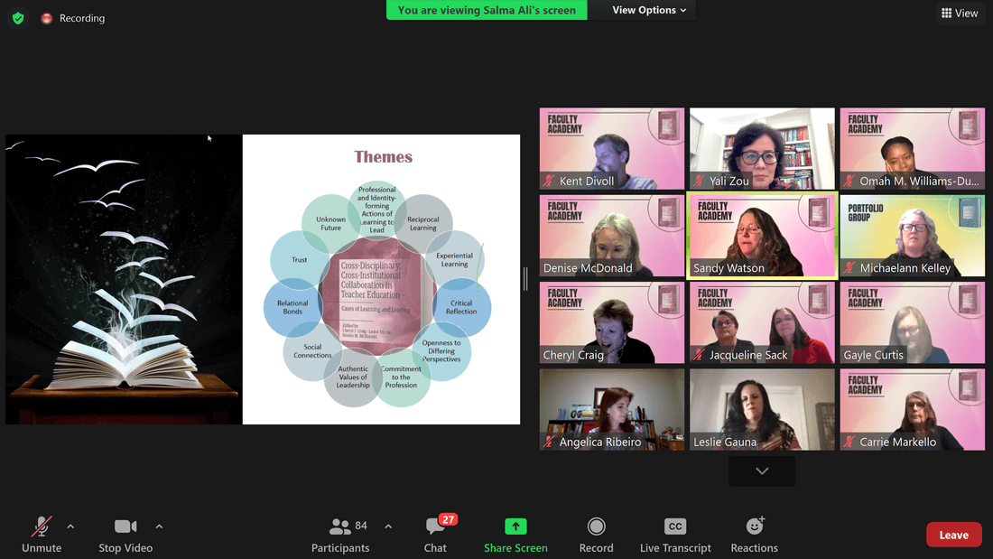Show next page of video thumbnails
Viewport: 993px width, 559px height.
pyautogui.click(x=762, y=471)
